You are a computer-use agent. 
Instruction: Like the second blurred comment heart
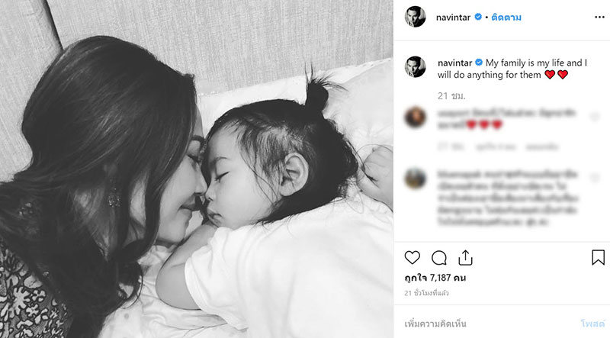595,178
